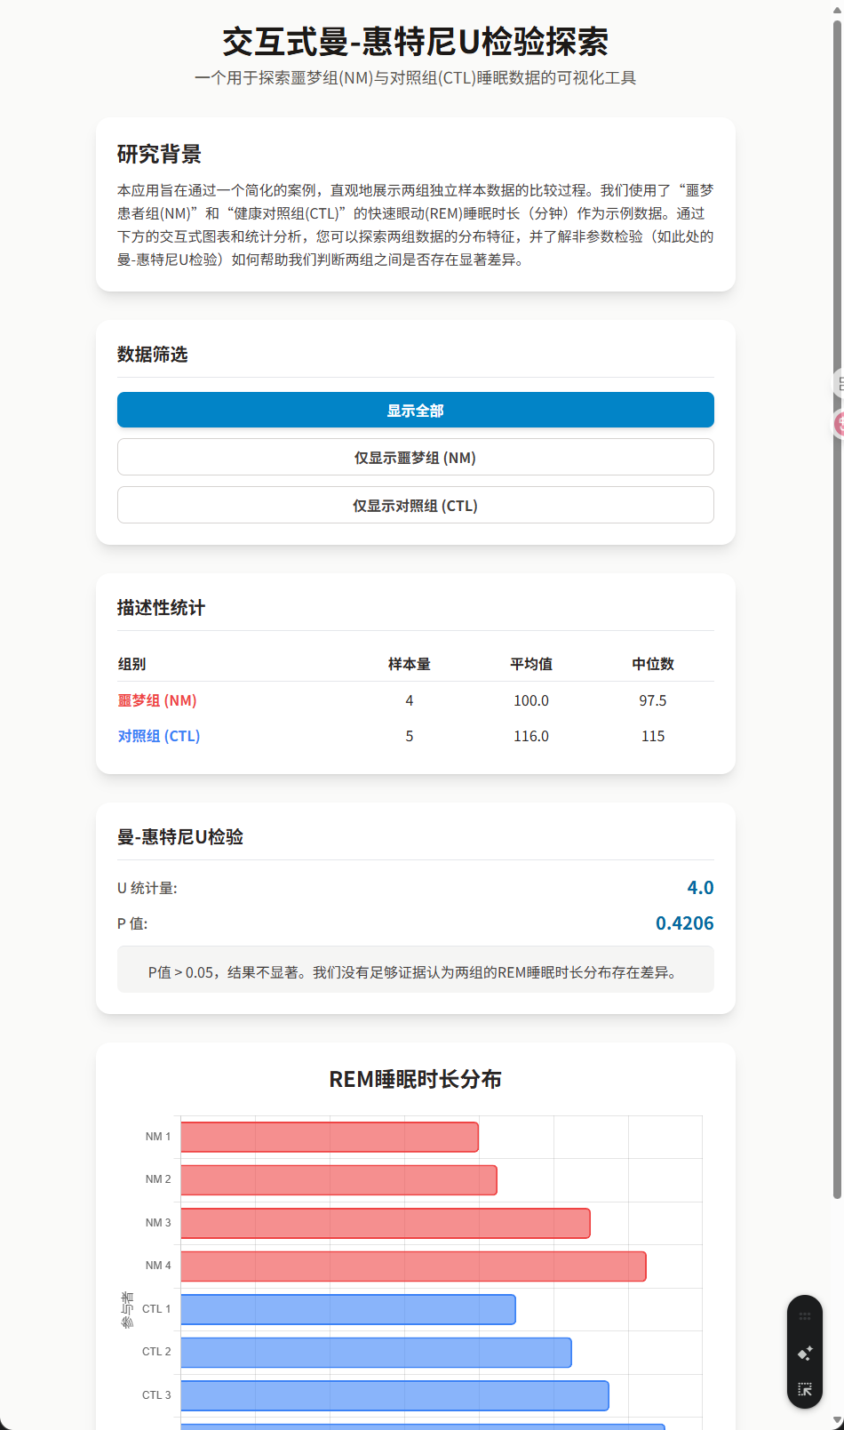Click the blue CTL 1 bar in chart
This screenshot has width=844, height=1430.
[348, 1309]
